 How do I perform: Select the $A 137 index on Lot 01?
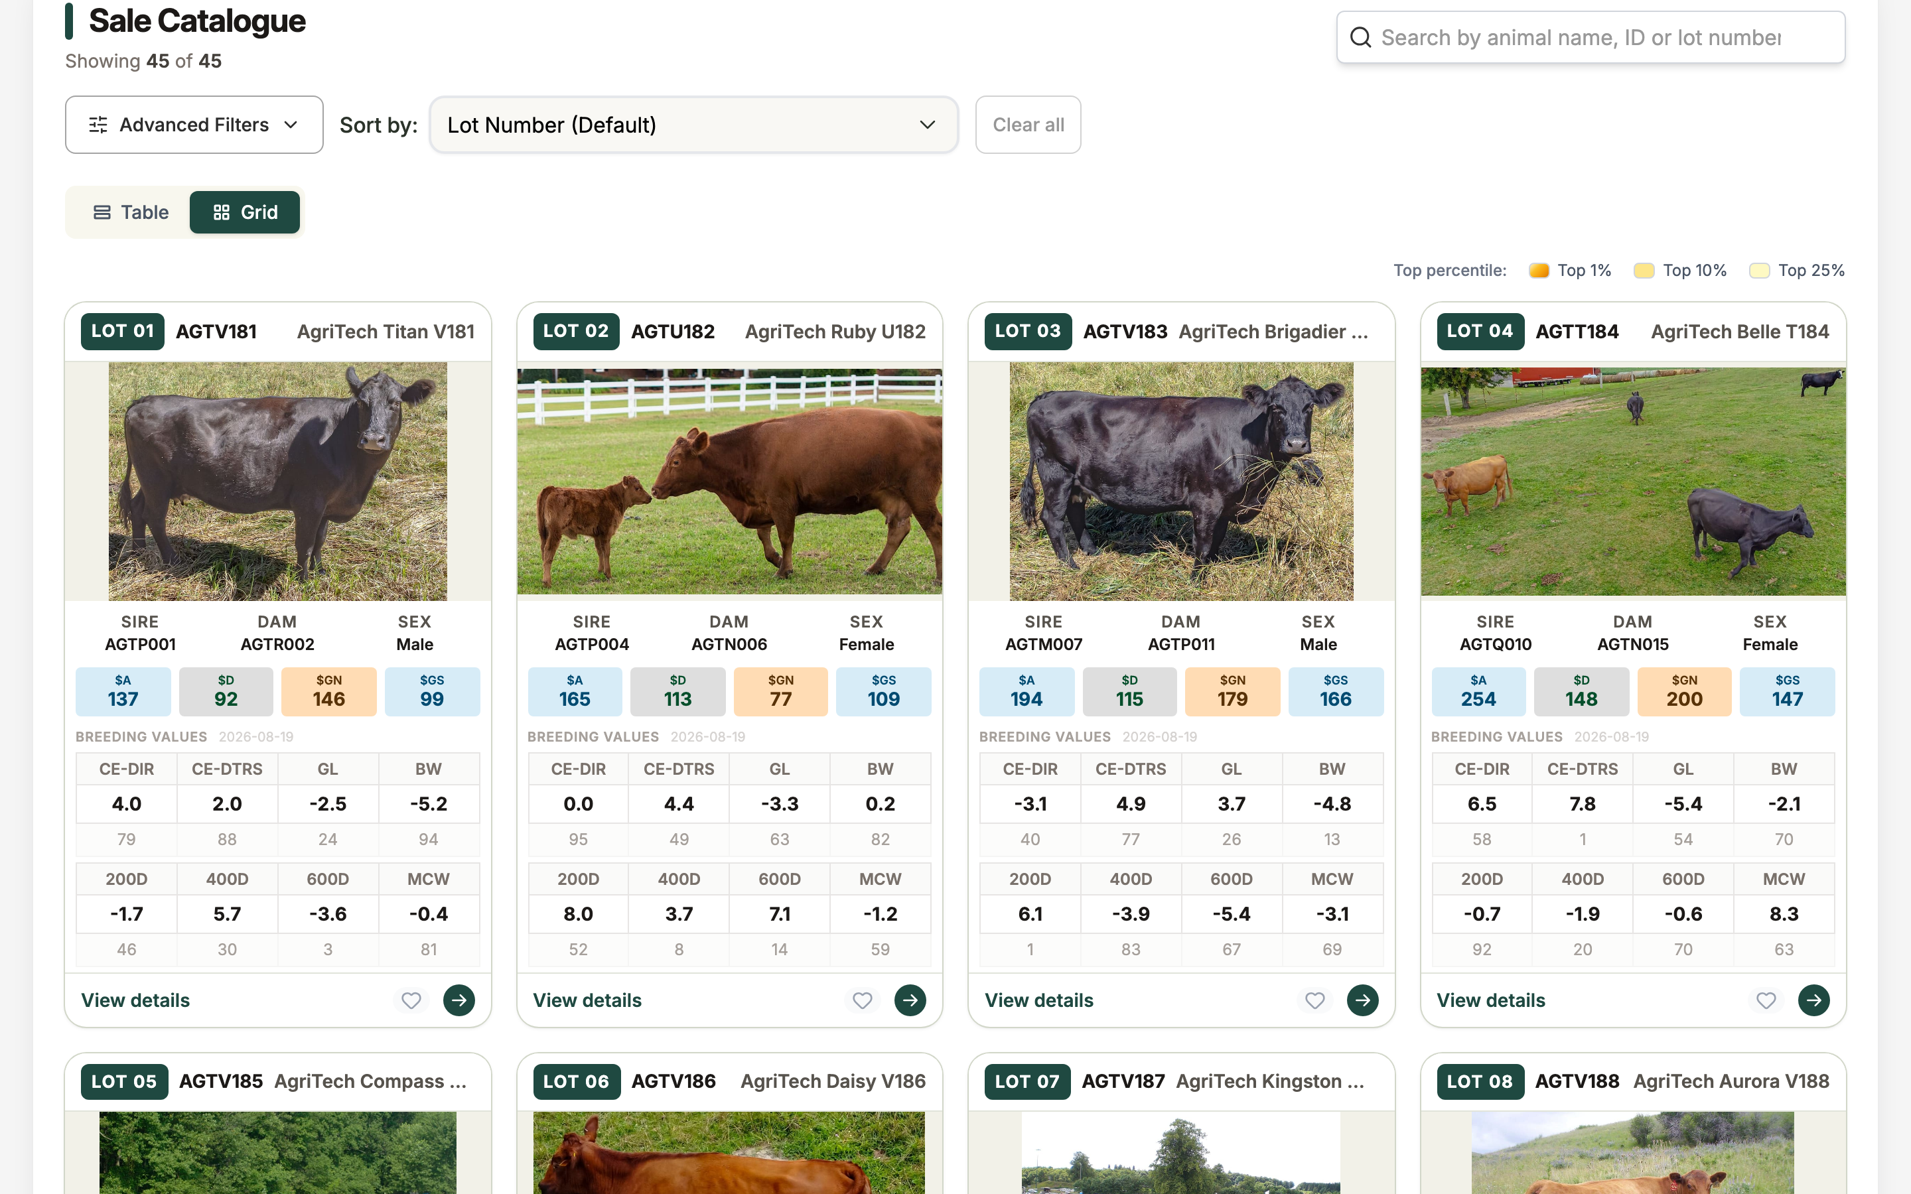tap(123, 692)
